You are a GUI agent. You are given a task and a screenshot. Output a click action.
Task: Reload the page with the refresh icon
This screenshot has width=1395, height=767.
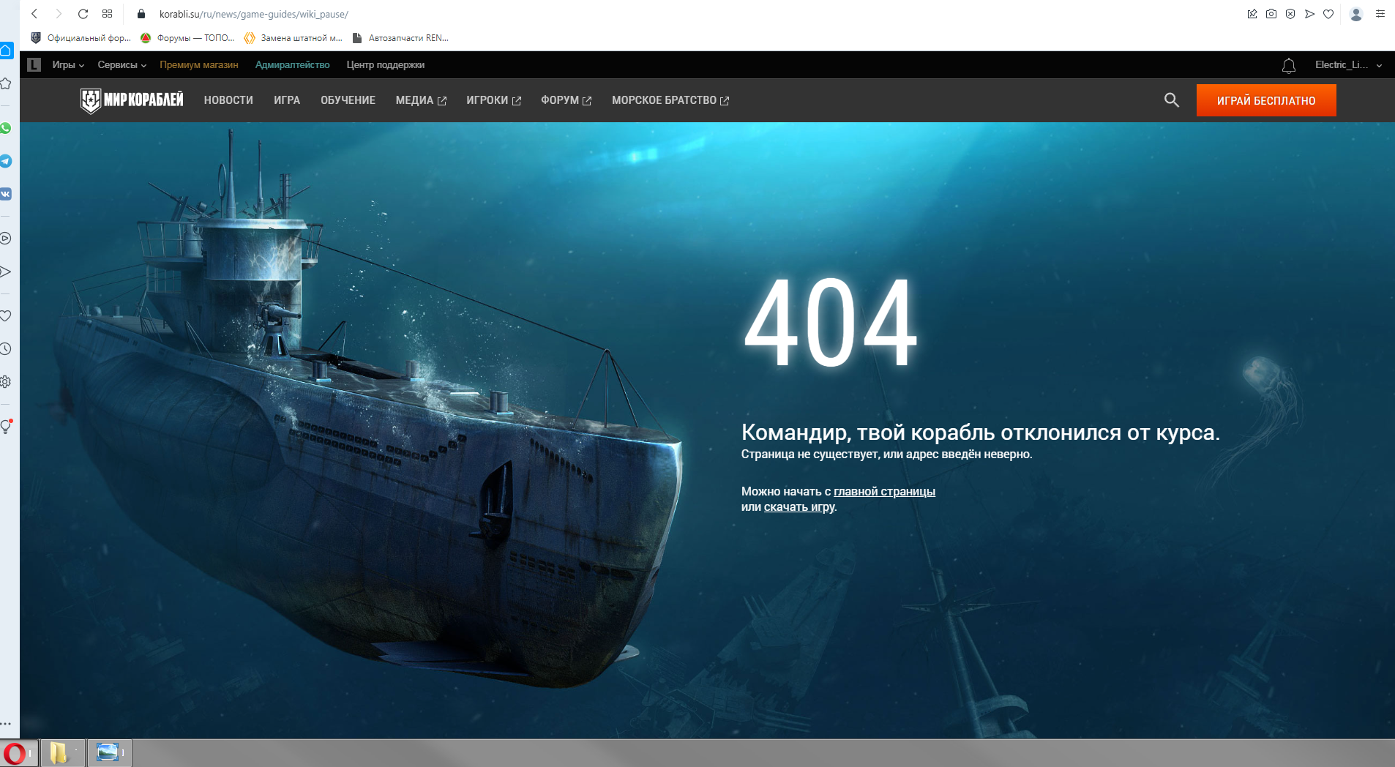click(83, 14)
